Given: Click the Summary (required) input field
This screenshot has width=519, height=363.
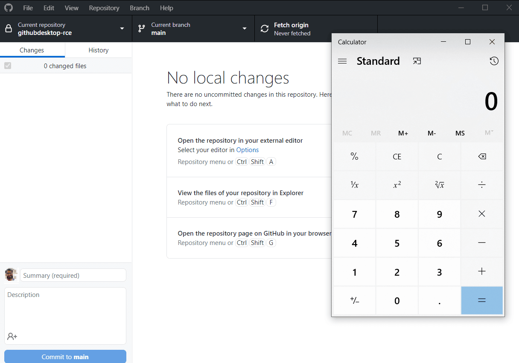Looking at the screenshot, I should tap(73, 275).
